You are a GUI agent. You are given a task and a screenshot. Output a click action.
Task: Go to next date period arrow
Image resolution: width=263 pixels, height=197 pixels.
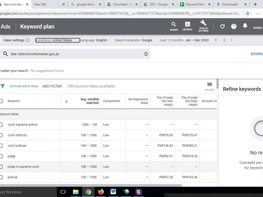(231, 40)
